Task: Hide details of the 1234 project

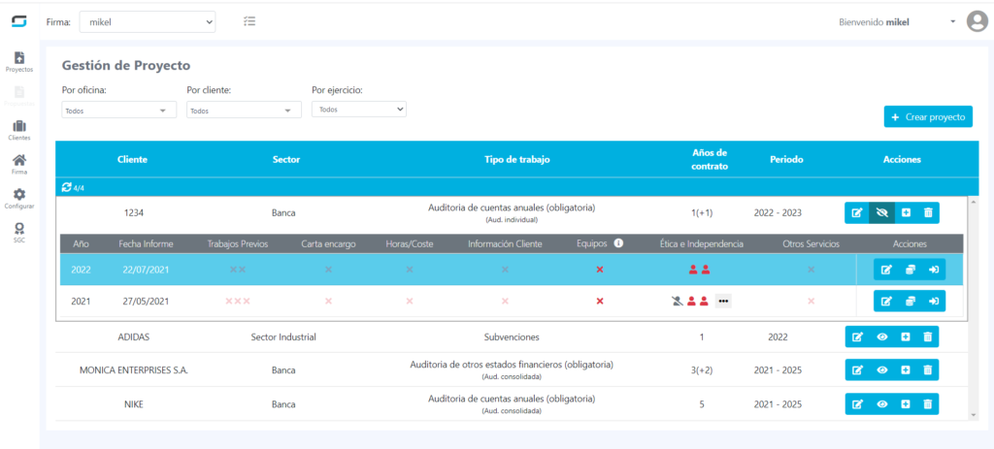Action: (881, 212)
